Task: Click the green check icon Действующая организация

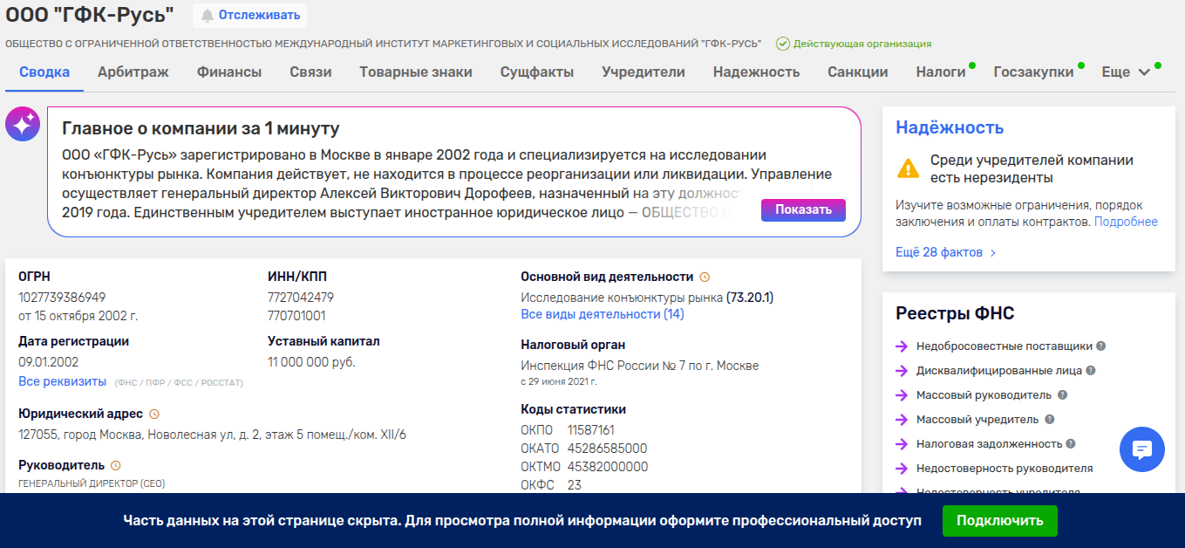Action: tap(783, 44)
